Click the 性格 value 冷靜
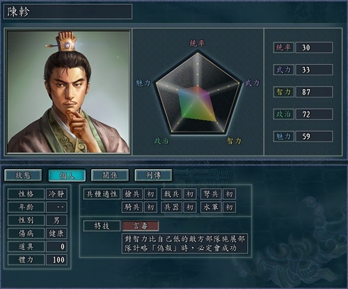The width and height of the screenshot is (348, 289). [x=56, y=194]
